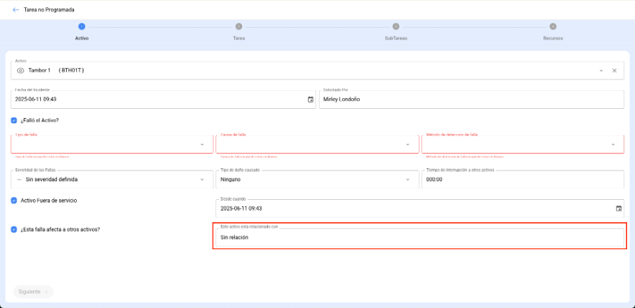Clear the Activo field with X icon

click(x=614, y=70)
